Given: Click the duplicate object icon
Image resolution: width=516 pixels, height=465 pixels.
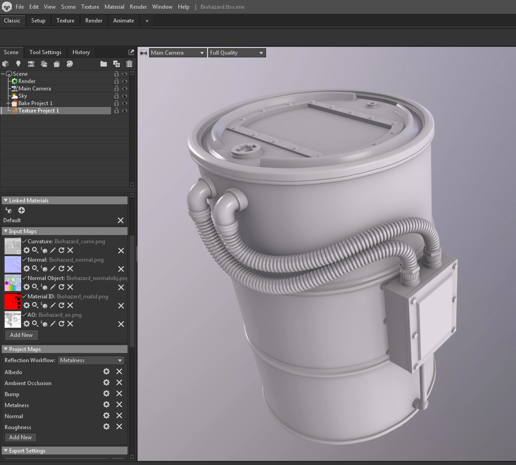Looking at the screenshot, I should (x=117, y=64).
